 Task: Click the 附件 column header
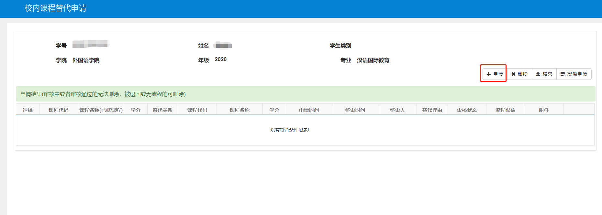click(544, 110)
